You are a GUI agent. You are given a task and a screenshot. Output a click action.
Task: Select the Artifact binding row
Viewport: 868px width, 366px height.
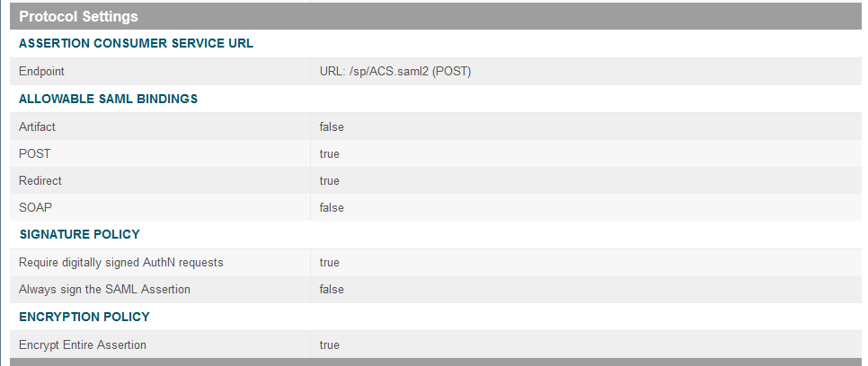(x=435, y=126)
